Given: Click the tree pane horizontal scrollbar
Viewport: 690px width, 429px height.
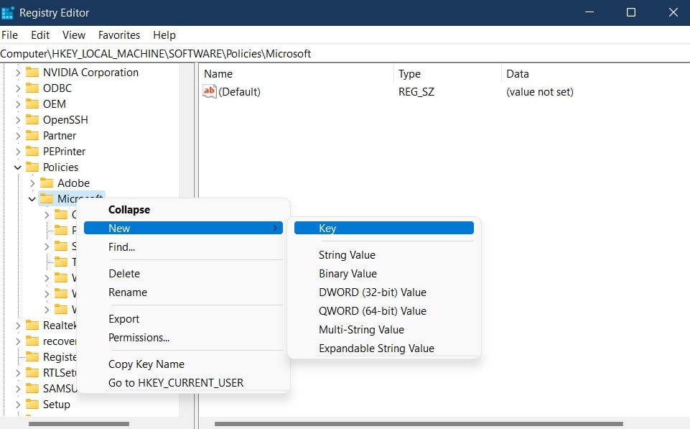Looking at the screenshot, I should (x=79, y=424).
